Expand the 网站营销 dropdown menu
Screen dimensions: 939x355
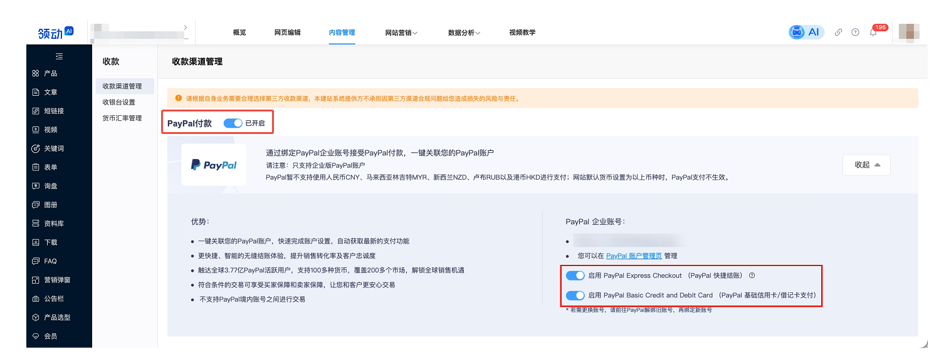point(401,33)
